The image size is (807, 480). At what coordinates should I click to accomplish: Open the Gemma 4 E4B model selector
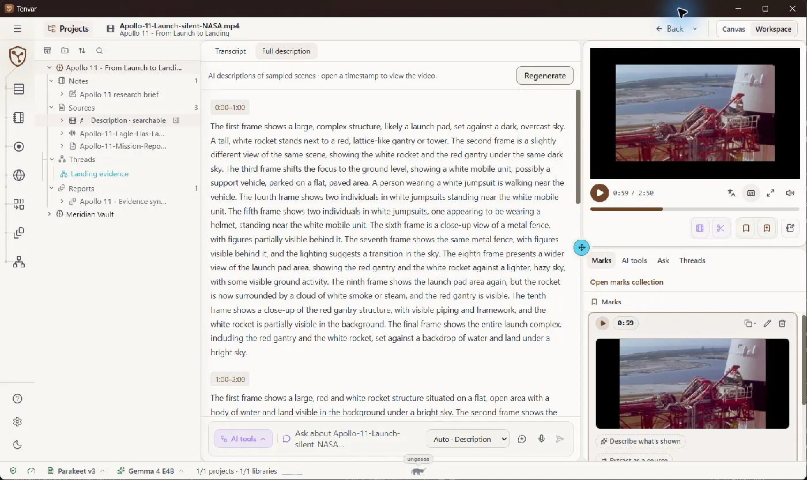(150, 471)
